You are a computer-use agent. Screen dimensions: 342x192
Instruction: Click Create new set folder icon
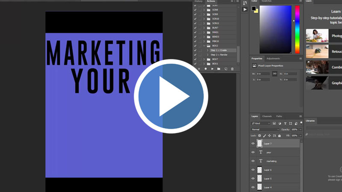pos(219,69)
